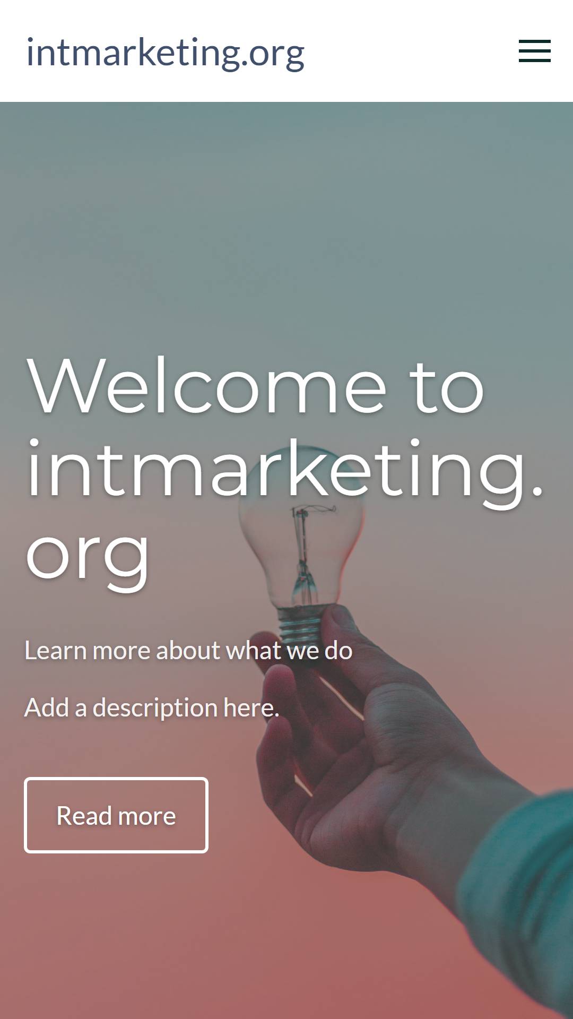
Task: Click the word 'Welcome' in the heading
Action: [207, 386]
